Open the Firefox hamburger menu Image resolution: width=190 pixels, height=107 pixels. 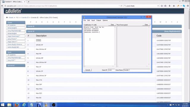(x=188, y=6)
